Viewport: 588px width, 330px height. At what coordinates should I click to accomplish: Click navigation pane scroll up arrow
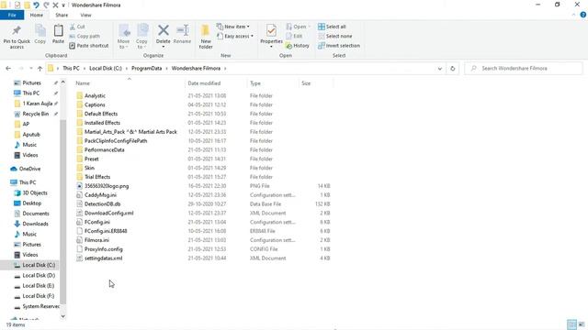pyautogui.click(x=63, y=82)
